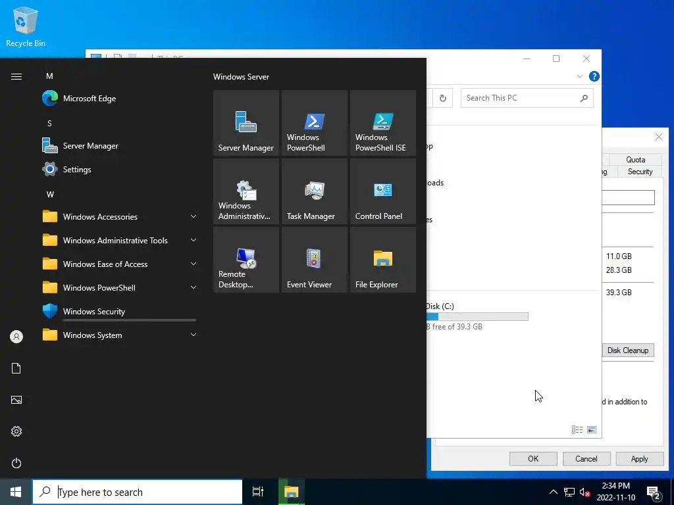Click the taskbar search box
This screenshot has height=505, width=674.
tap(138, 492)
